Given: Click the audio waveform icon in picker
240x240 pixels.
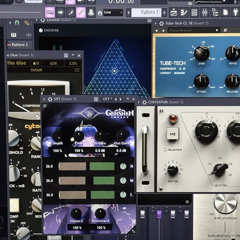Looking at the screenshot, I should coord(28,35).
